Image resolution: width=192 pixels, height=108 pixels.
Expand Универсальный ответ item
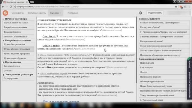[x=163, y=100]
